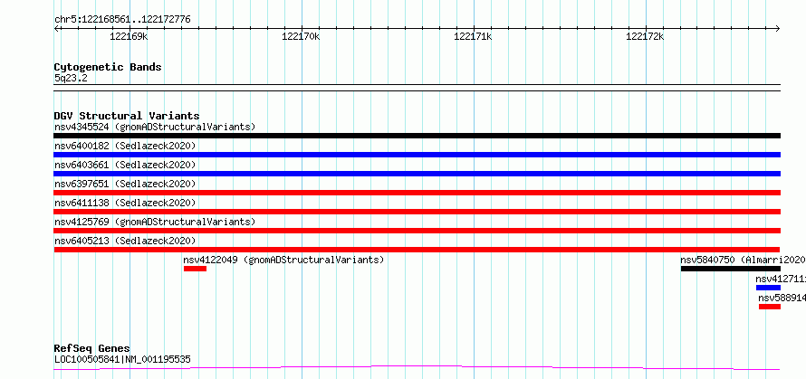Select the red bar under nsv4125769

coord(417,231)
